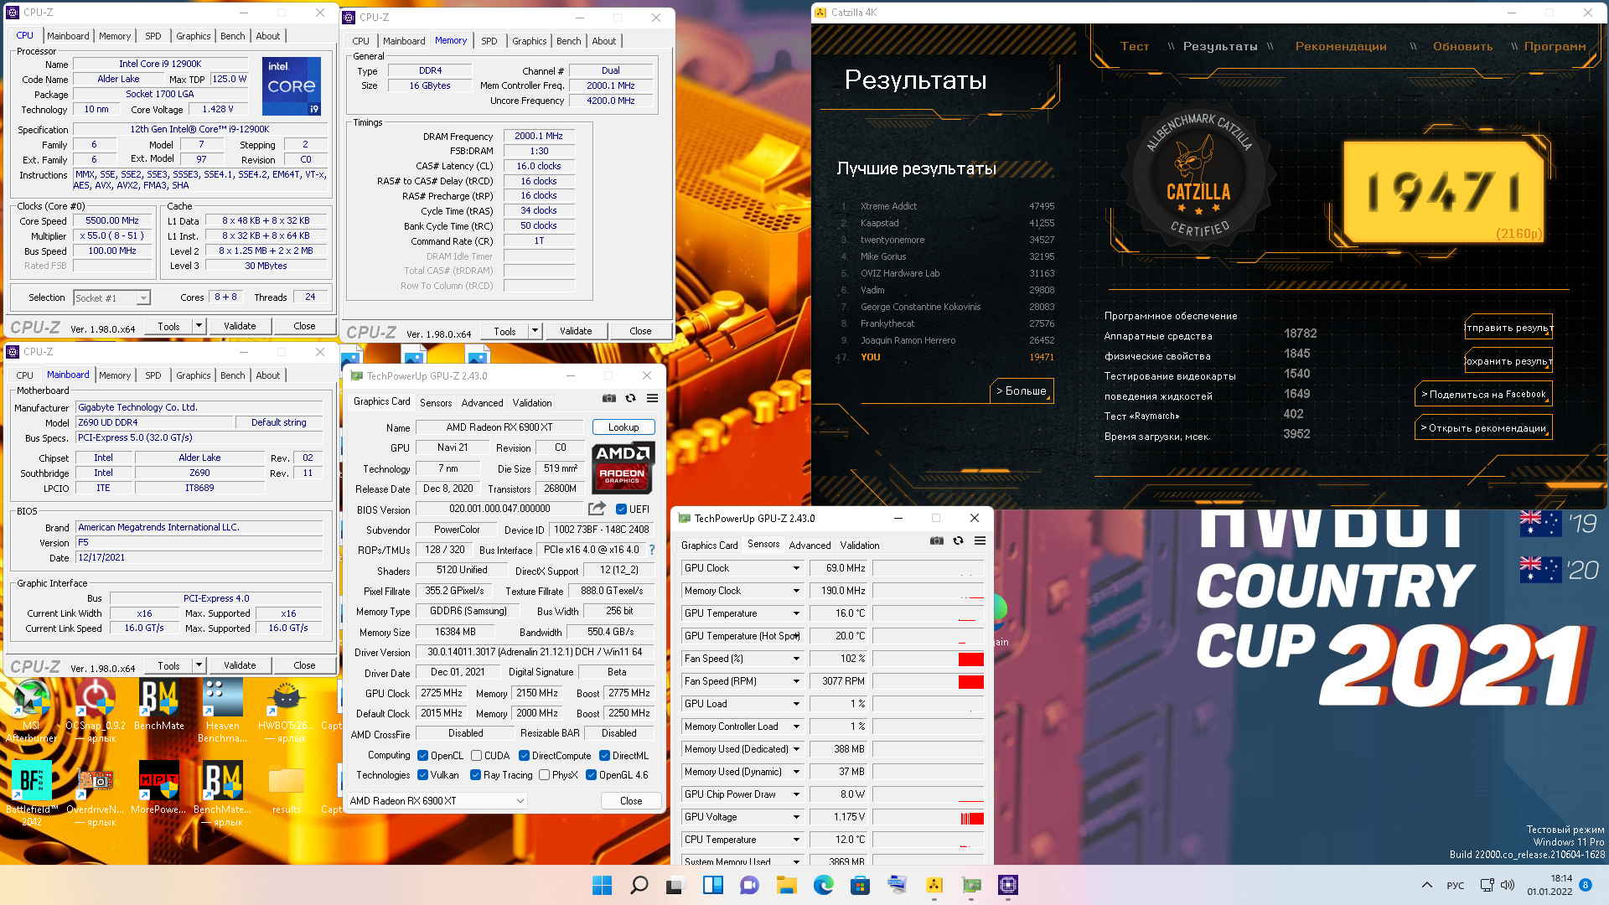This screenshot has height=905, width=1609.
Task: Toggle PhysX checkbox
Action: tap(545, 774)
